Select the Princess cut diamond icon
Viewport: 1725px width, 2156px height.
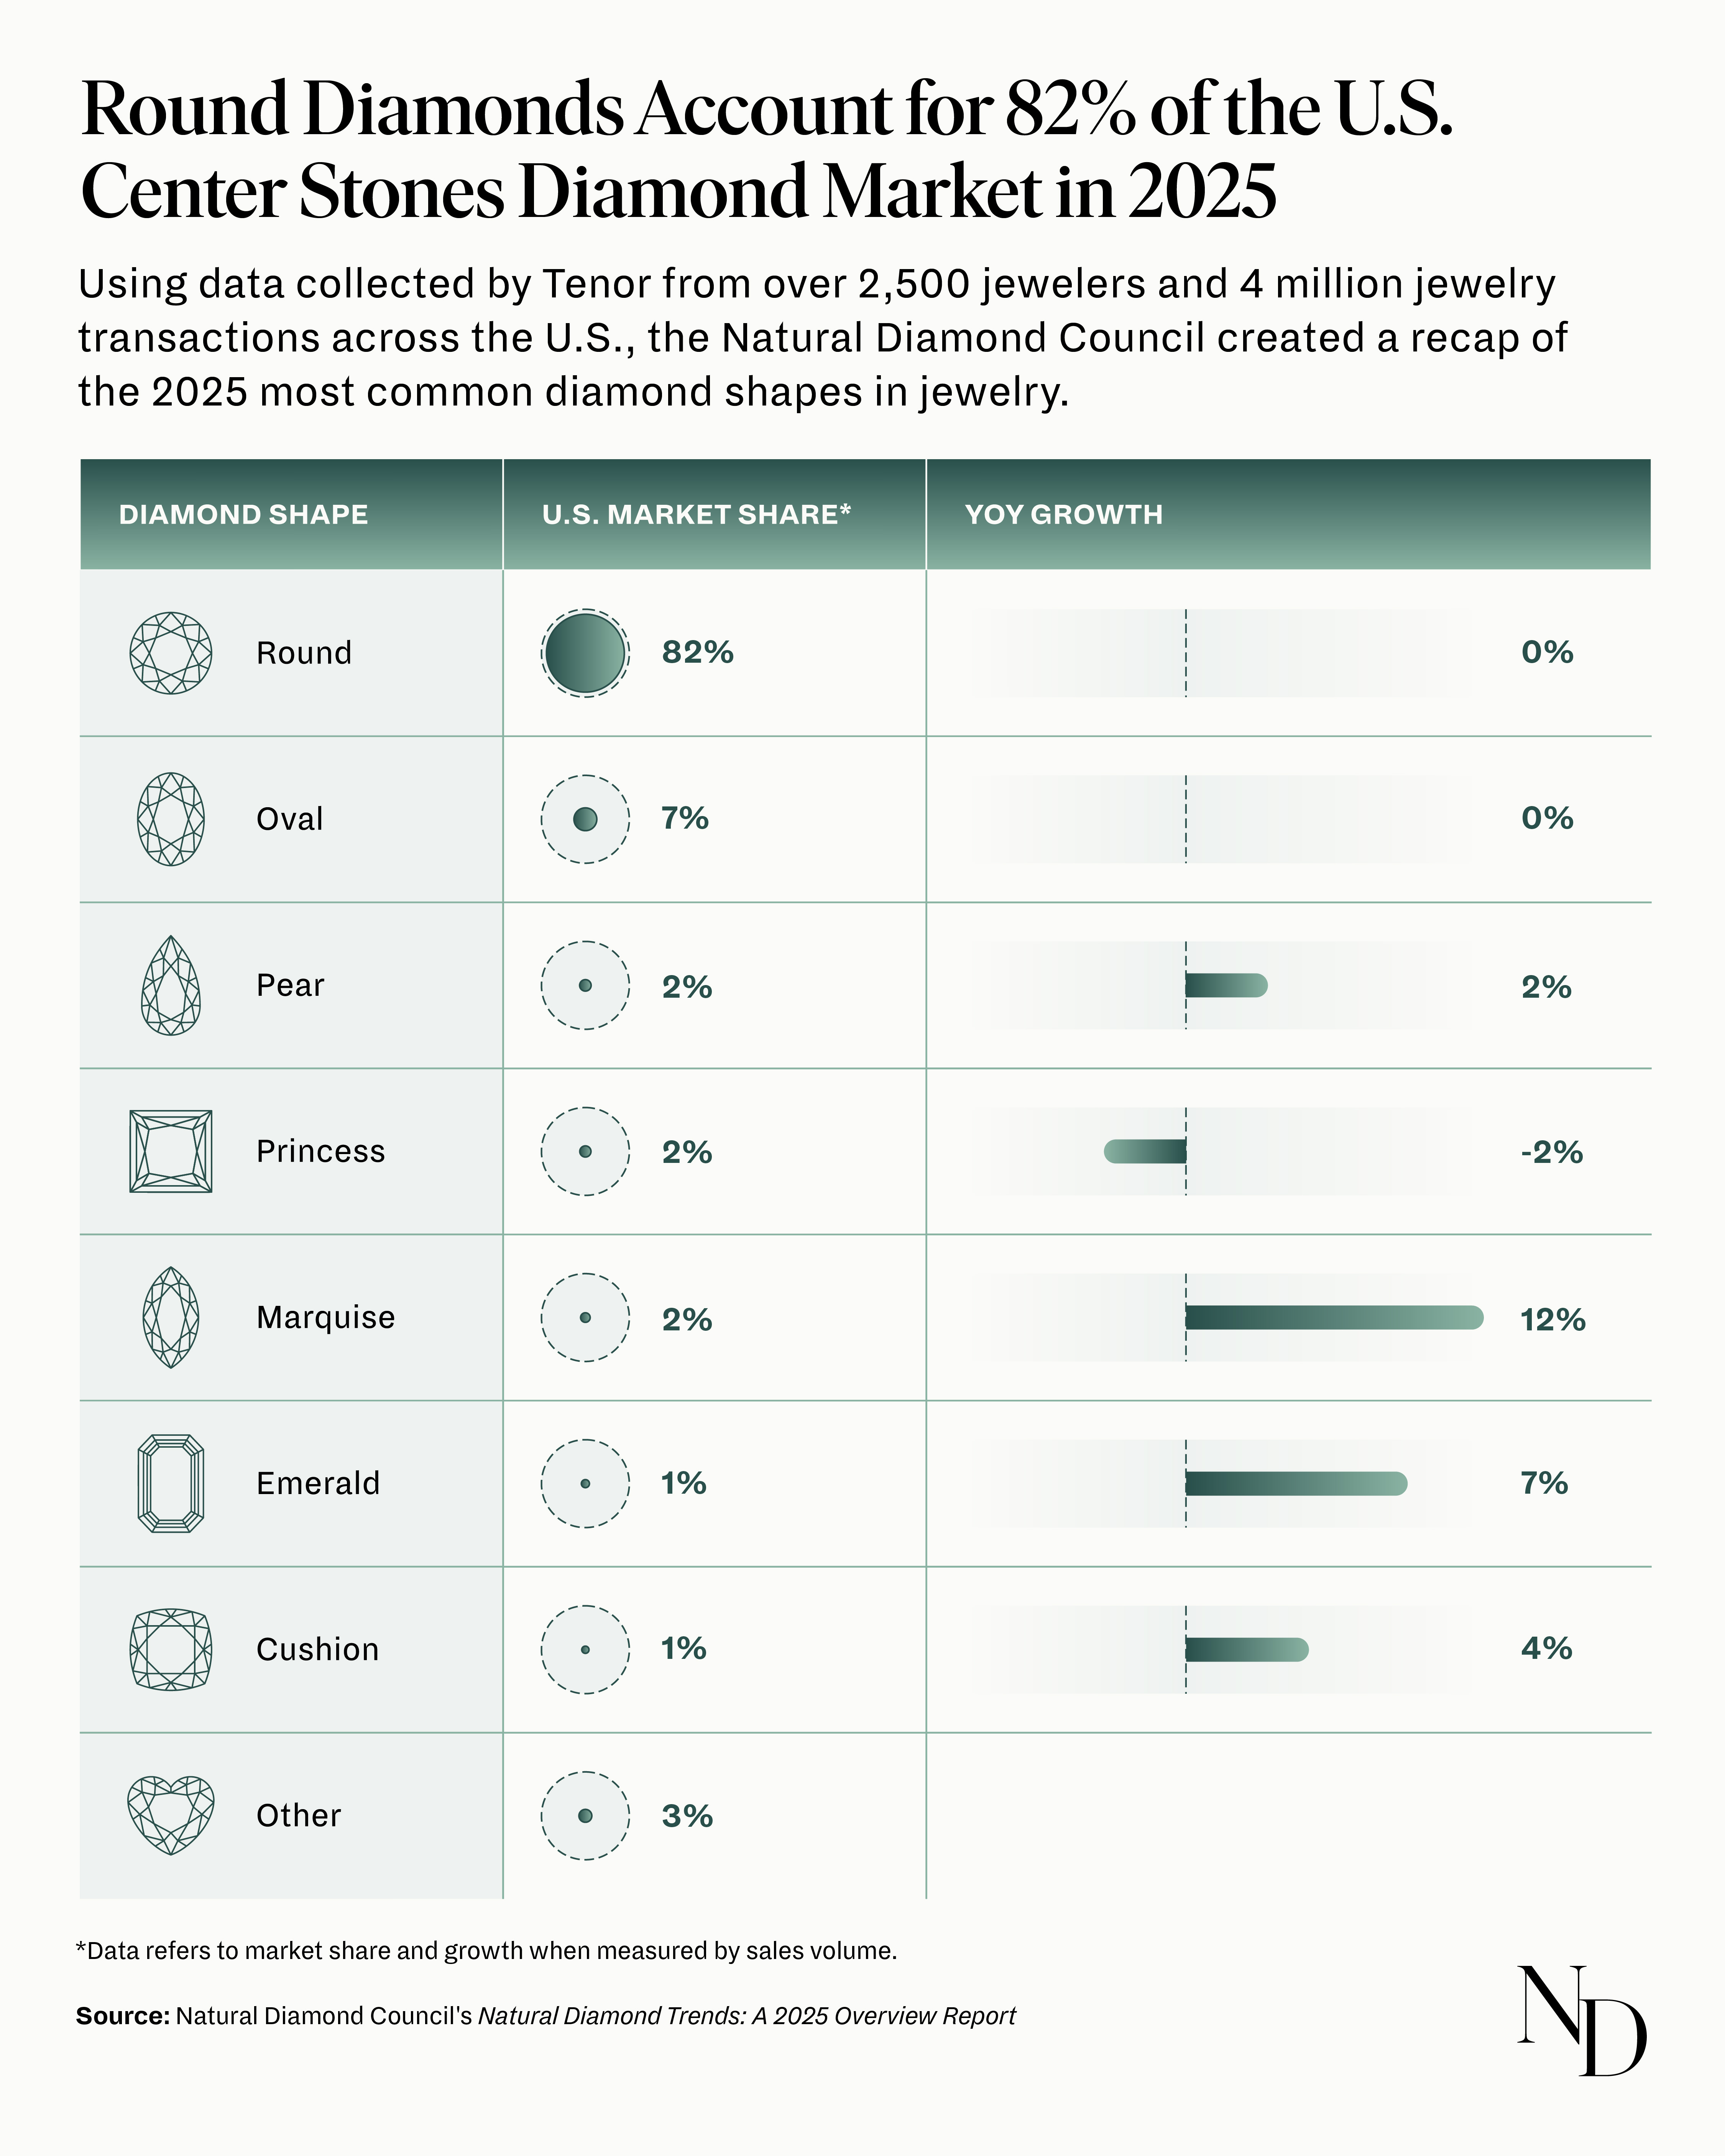coord(171,1151)
